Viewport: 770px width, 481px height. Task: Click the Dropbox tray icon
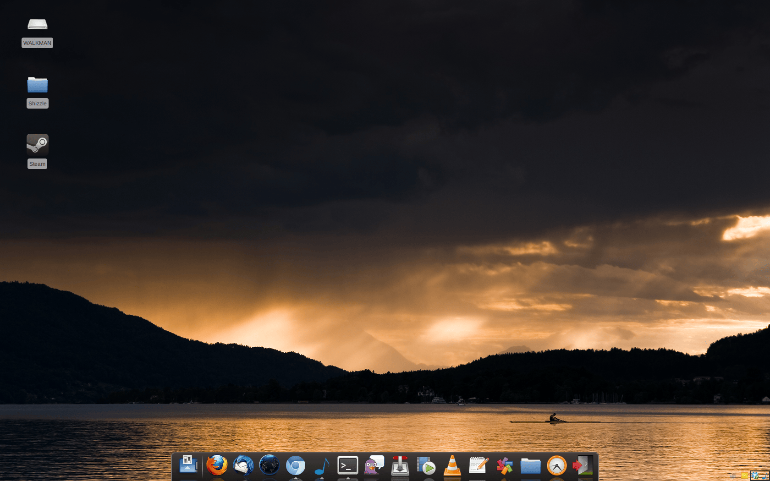point(755,476)
